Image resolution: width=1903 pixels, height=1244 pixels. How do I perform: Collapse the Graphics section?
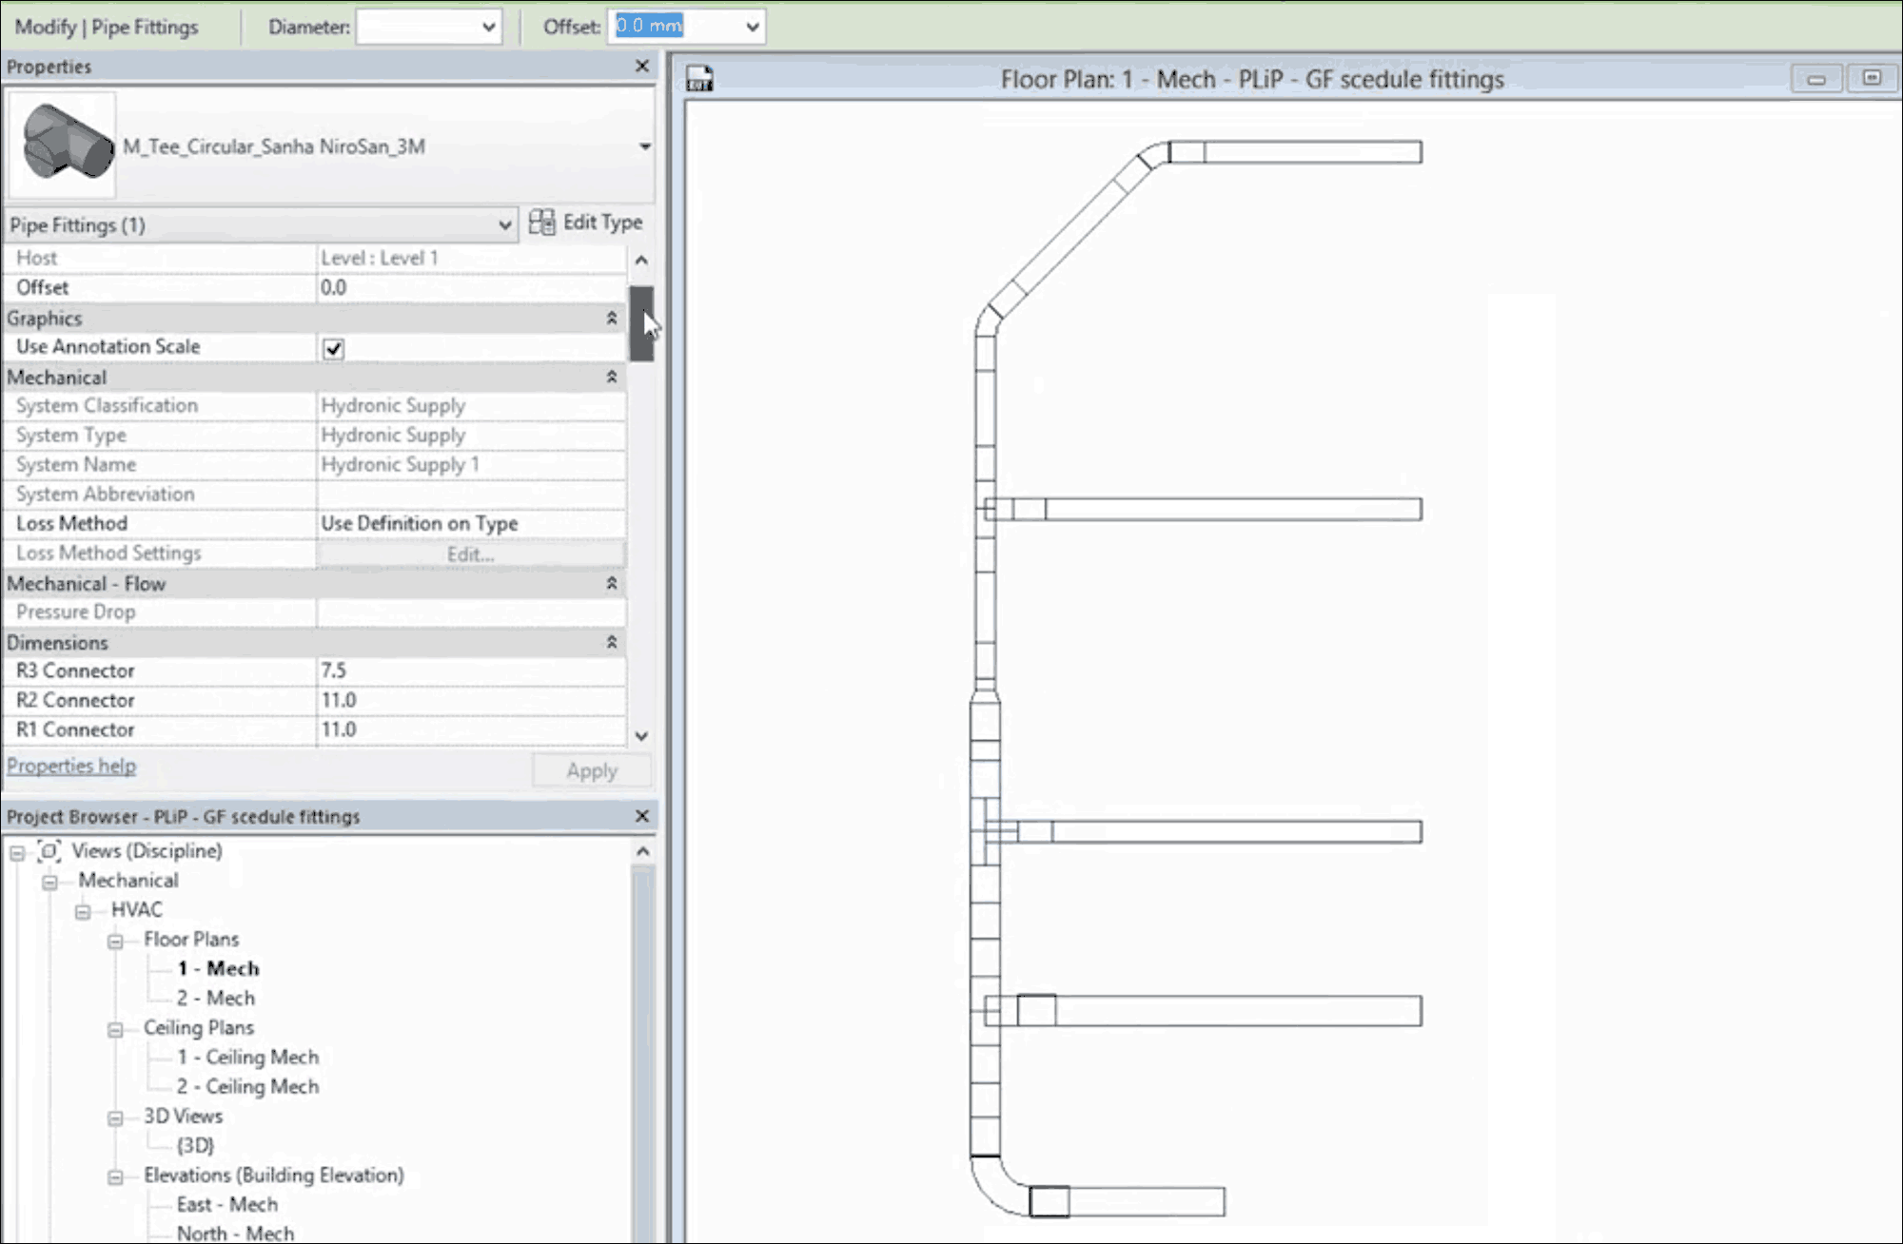612,318
